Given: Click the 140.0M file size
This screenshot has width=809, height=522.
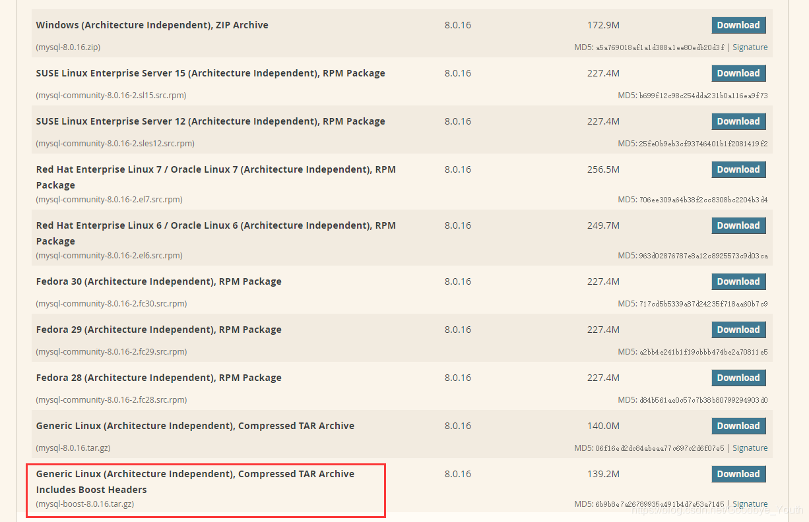Looking at the screenshot, I should point(603,426).
